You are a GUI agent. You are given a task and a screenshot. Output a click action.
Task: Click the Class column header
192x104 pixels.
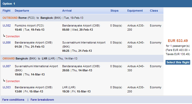[154, 11]
